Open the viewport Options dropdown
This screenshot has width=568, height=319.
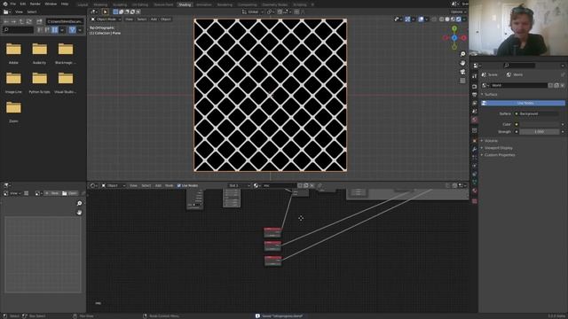(458, 12)
